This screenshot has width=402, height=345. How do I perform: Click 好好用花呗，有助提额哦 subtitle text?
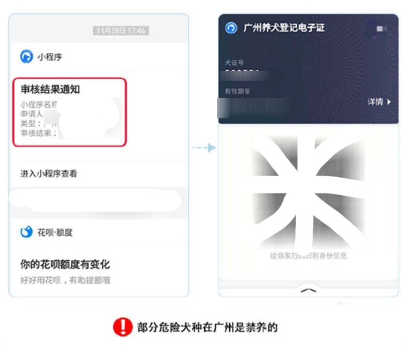(65, 280)
